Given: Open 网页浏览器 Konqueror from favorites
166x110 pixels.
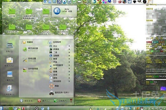Looking at the screenshot, I should (30, 50).
